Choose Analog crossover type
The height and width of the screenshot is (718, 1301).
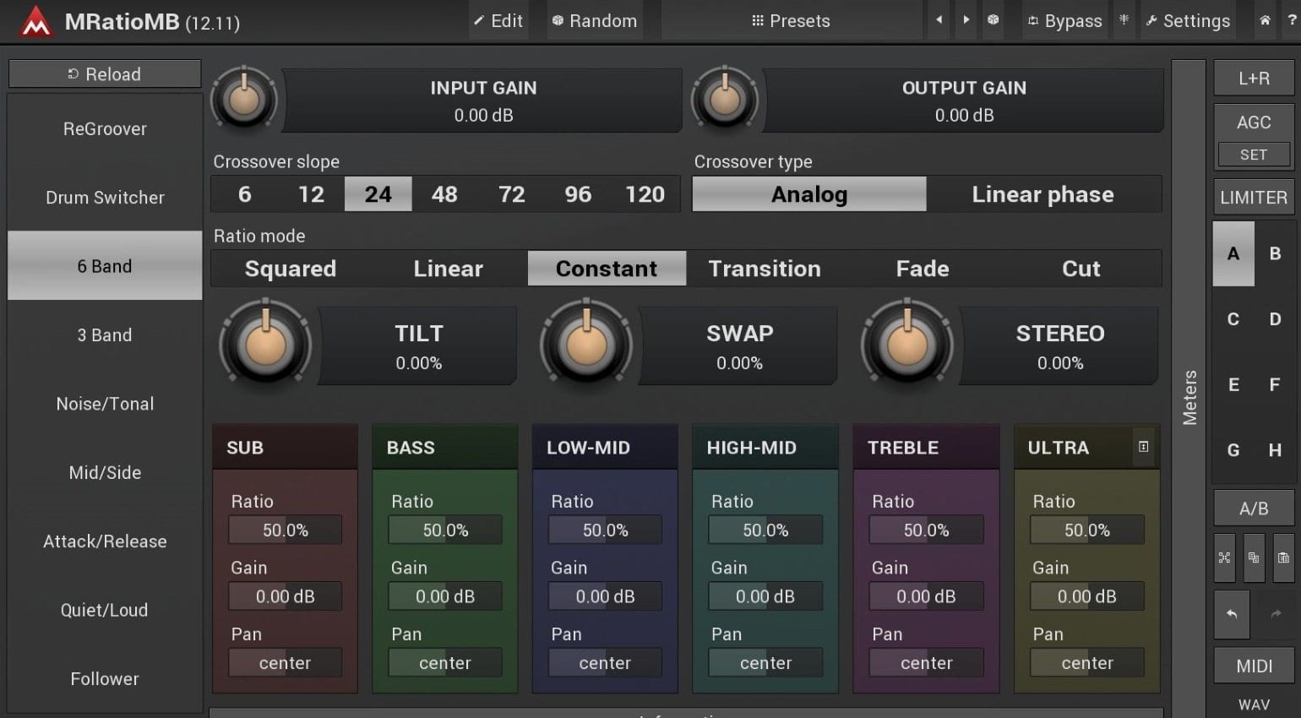pos(809,194)
